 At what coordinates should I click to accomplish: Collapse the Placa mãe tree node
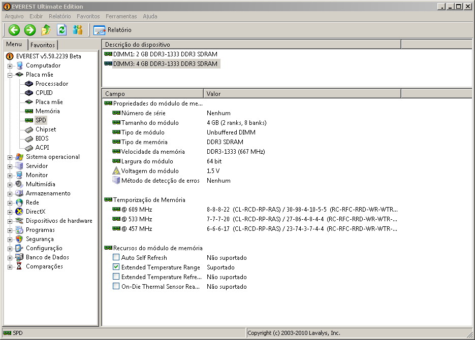(x=10, y=75)
